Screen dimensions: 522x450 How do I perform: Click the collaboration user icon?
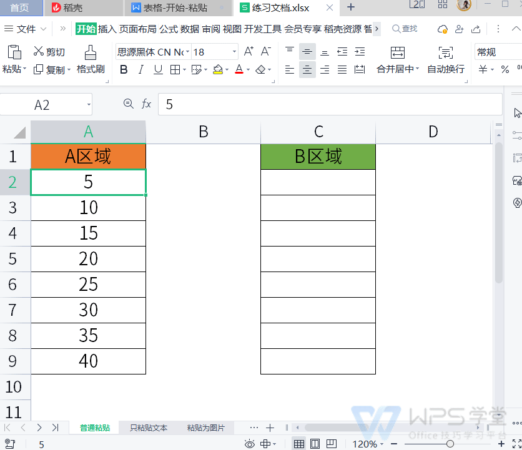coord(460,29)
